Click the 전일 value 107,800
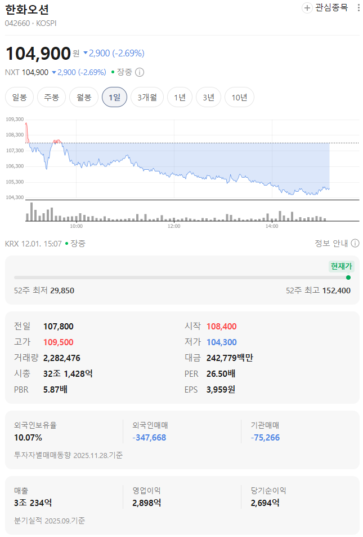Image resolution: width=363 pixels, height=537 pixels. coord(59,327)
